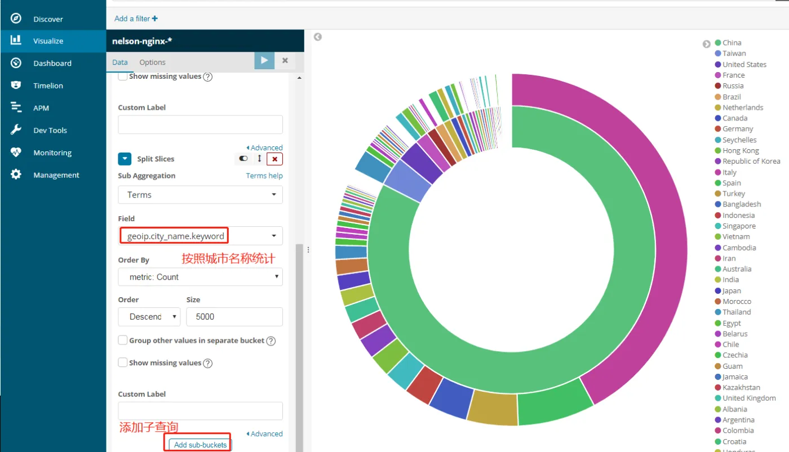Check upper Show missing values box

[x=122, y=76]
